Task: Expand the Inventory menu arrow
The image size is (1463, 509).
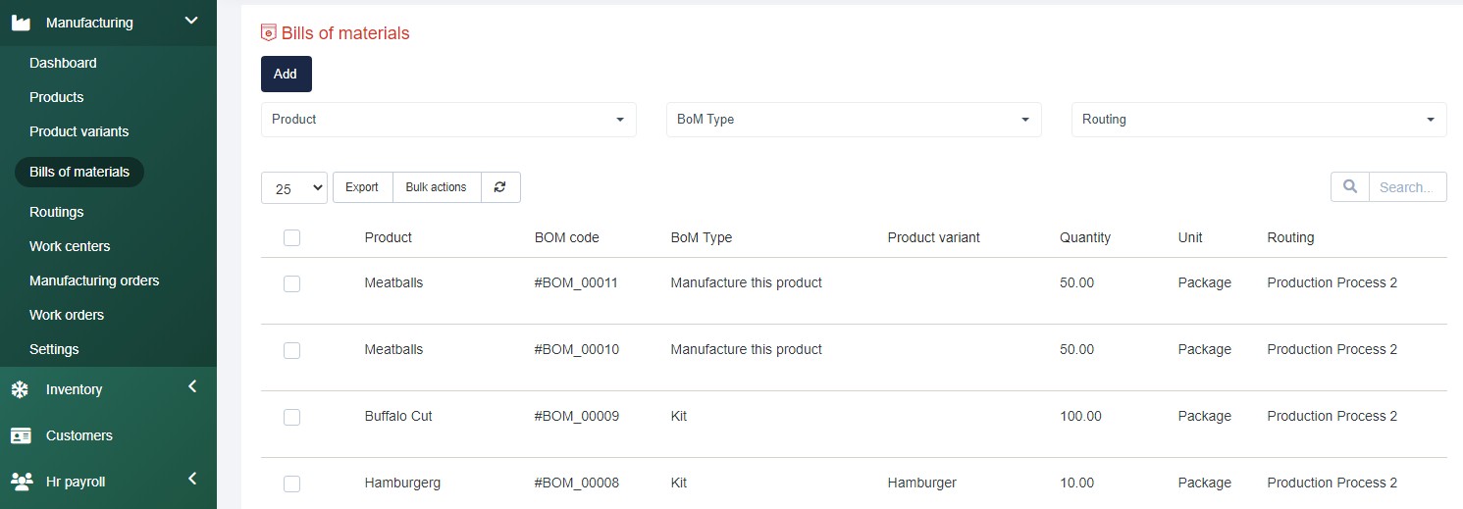Action: tap(192, 387)
